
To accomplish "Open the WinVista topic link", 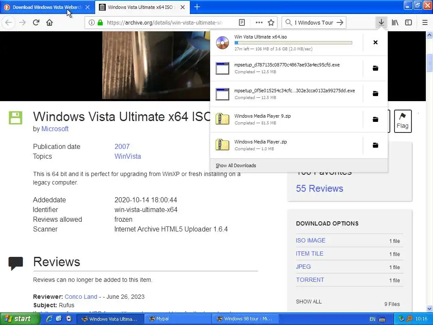I will coord(128,156).
